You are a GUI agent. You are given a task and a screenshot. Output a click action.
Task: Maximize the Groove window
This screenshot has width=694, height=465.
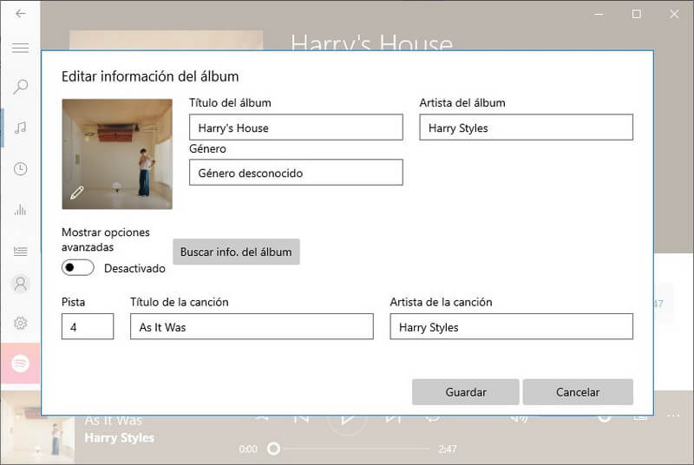pyautogui.click(x=637, y=14)
